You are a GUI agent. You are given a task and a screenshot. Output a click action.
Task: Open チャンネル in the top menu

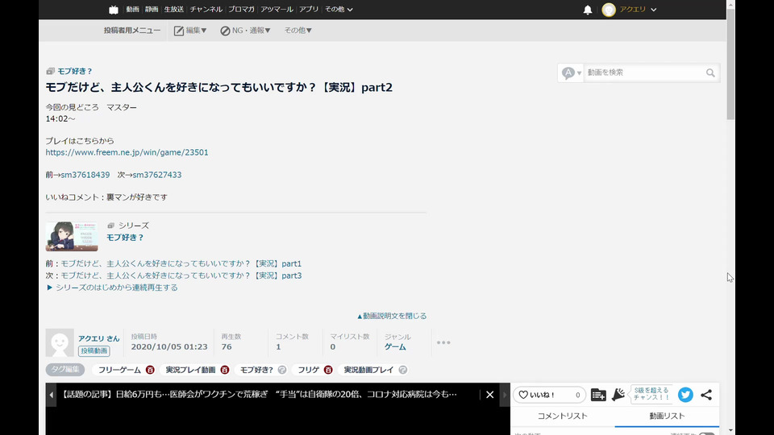coord(206,10)
